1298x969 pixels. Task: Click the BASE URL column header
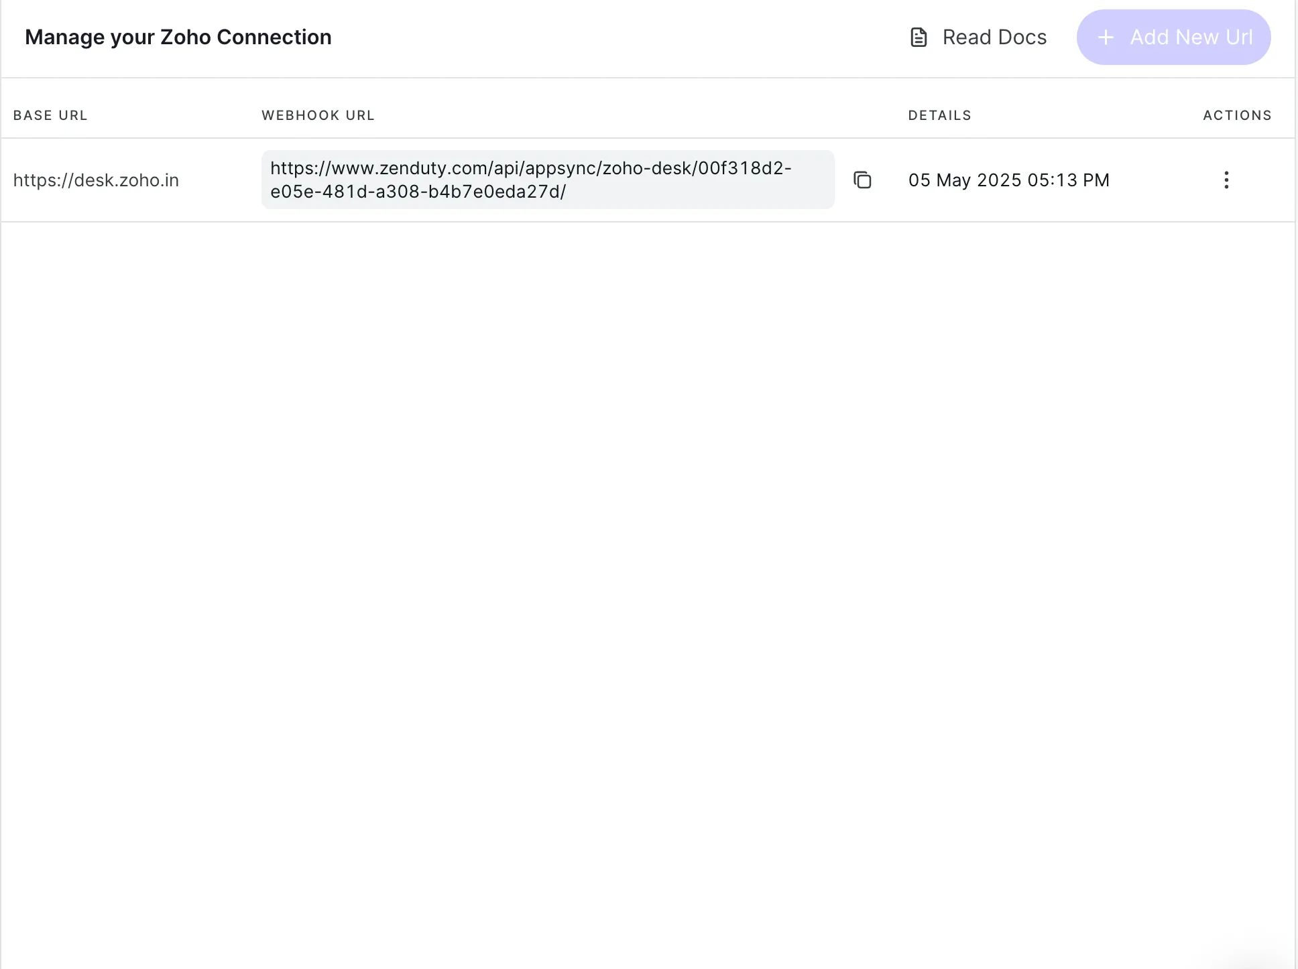pos(50,115)
